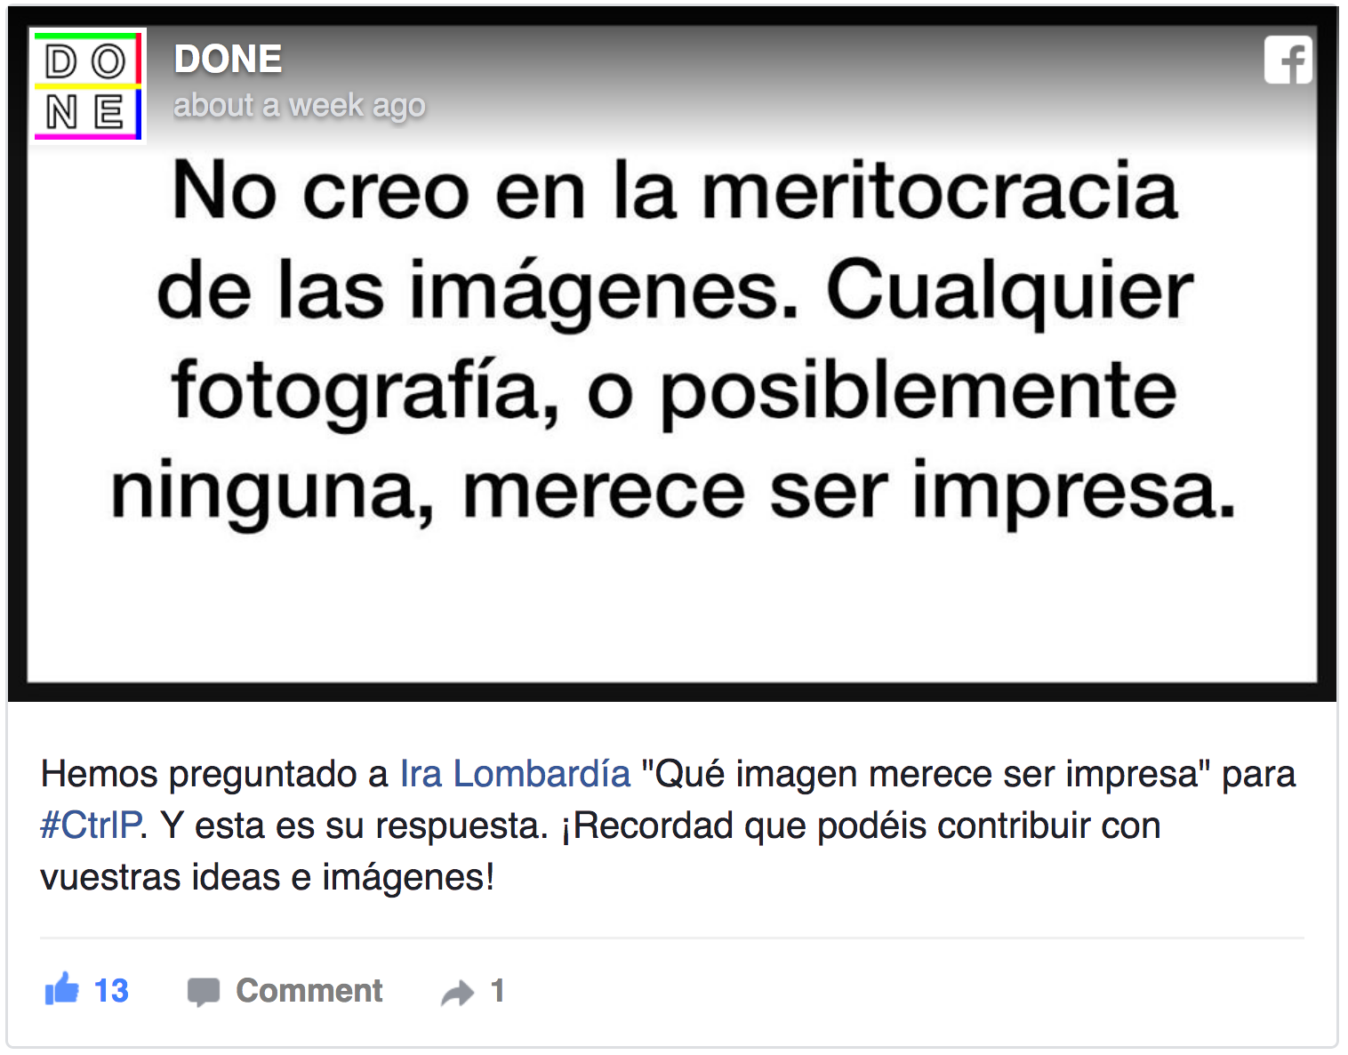
Task: Open the DONE page name link
Action: [x=228, y=60]
